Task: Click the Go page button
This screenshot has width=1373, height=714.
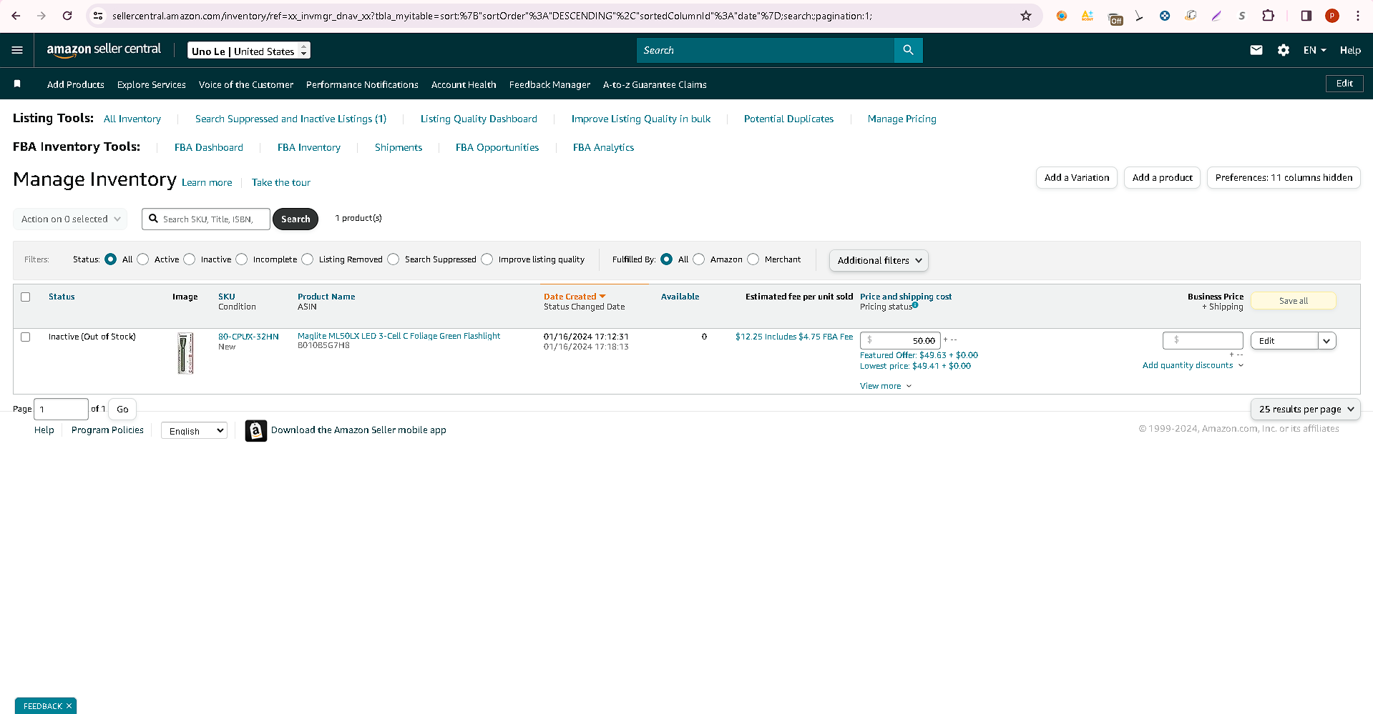Action: tap(122, 410)
